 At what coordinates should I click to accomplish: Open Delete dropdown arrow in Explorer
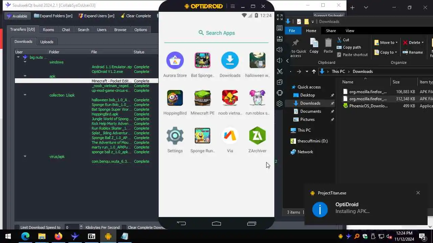[x=423, y=43]
